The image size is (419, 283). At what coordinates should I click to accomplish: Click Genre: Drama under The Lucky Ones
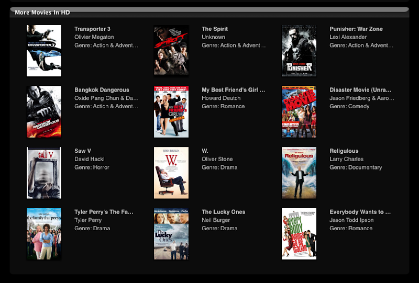[x=219, y=228]
